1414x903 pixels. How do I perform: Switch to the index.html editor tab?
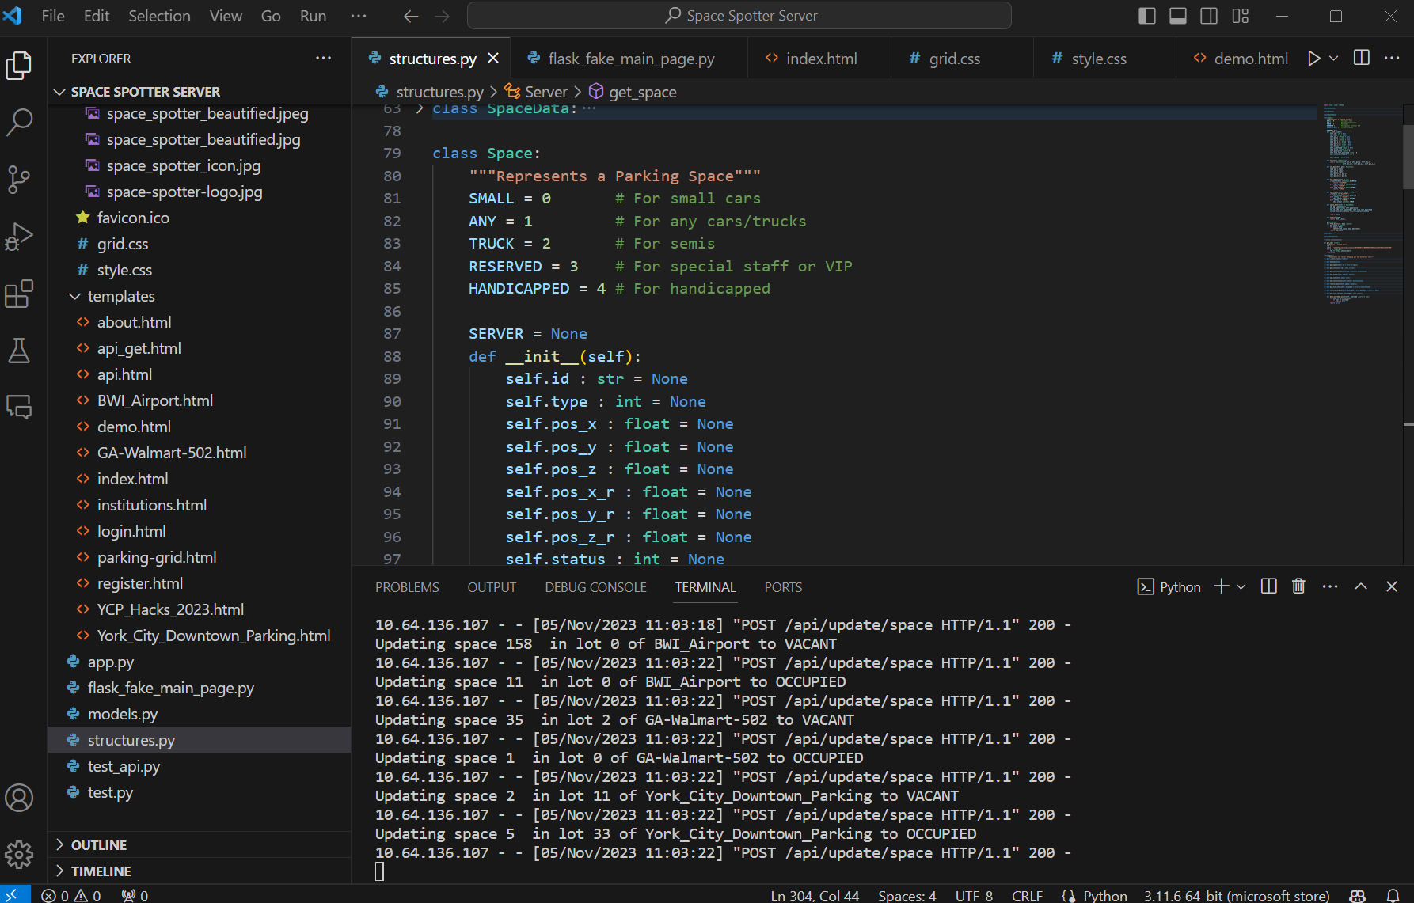(820, 59)
